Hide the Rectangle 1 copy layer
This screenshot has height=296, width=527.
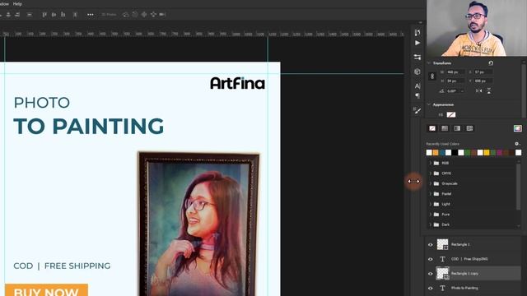(430, 274)
